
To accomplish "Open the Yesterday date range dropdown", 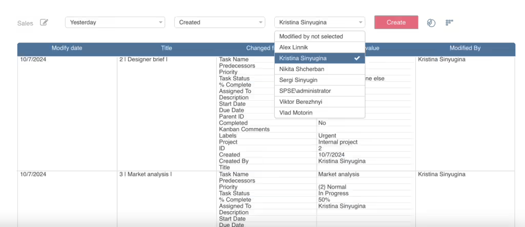I will pyautogui.click(x=115, y=22).
